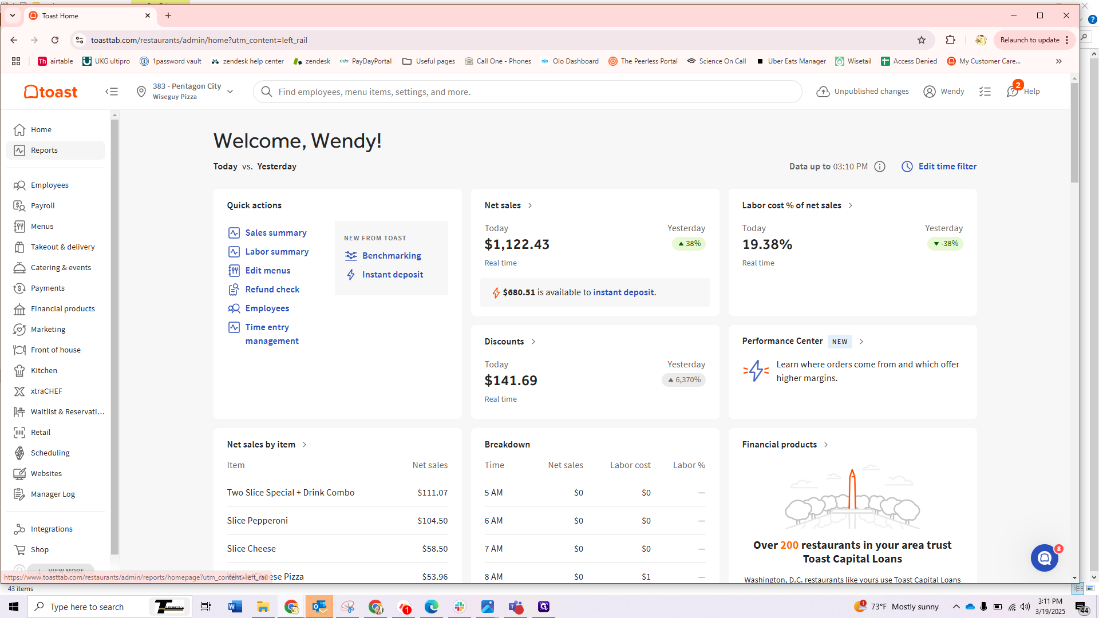Open Time entry management link
The image size is (1099, 618).
pos(271,334)
